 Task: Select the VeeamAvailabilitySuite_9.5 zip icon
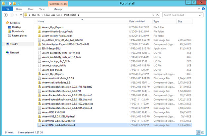pos(39,82)
